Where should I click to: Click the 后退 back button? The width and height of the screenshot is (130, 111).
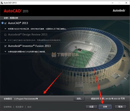point(91,107)
